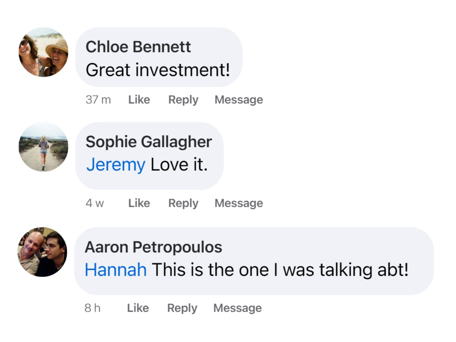Viewport: 456px width, 342px height.
Task: Click the 4 w comment timestamp
Action: 95,203
